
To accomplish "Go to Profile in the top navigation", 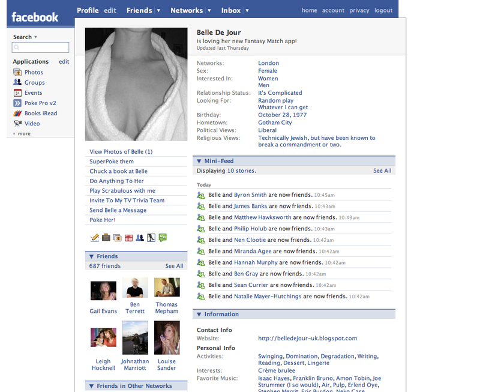I will [88, 10].
